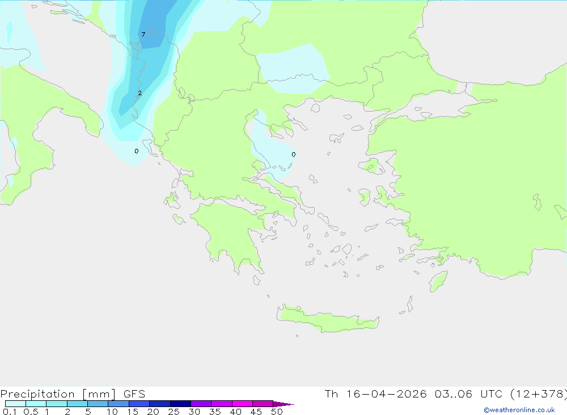Click the '20' legend scale label

(153, 412)
